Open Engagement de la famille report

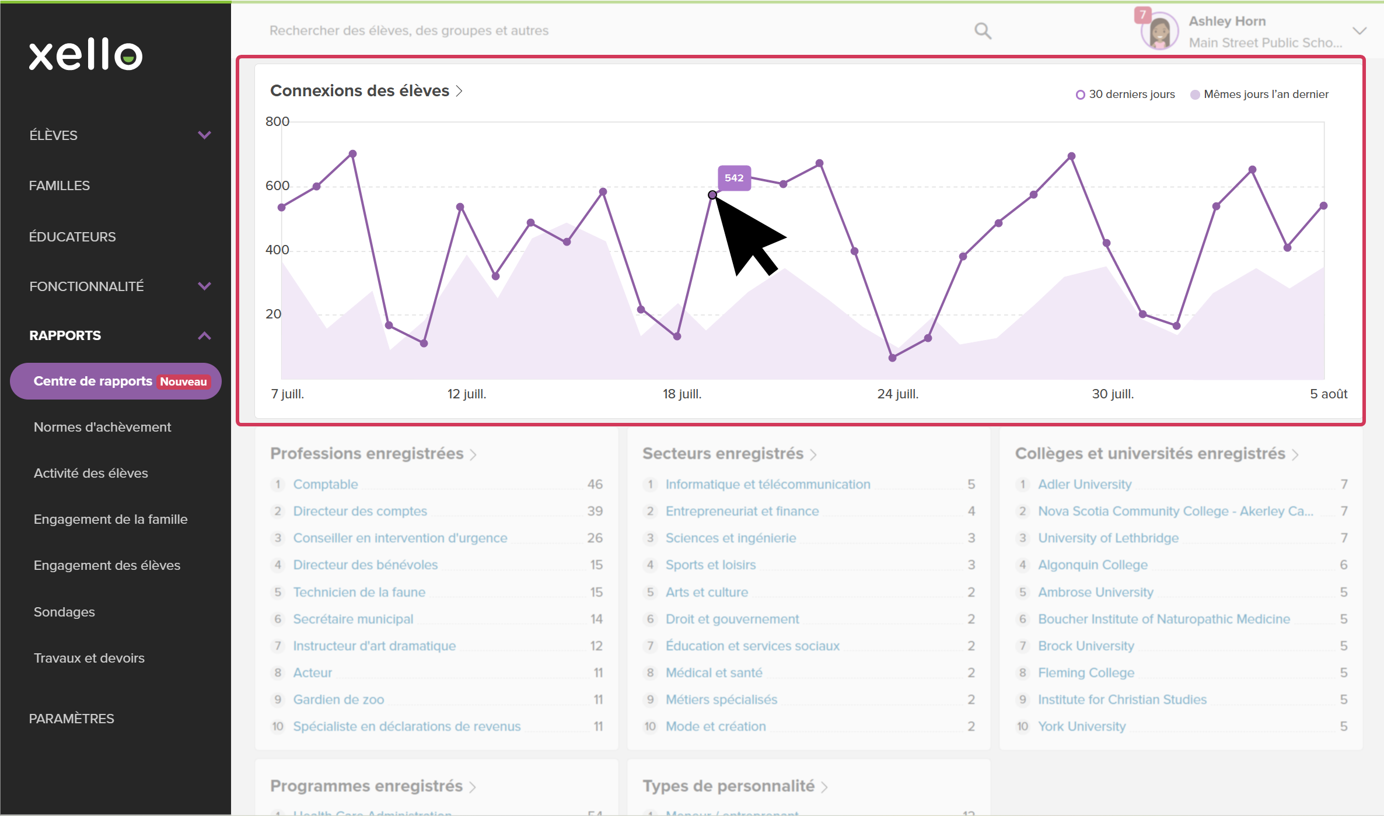click(x=111, y=519)
